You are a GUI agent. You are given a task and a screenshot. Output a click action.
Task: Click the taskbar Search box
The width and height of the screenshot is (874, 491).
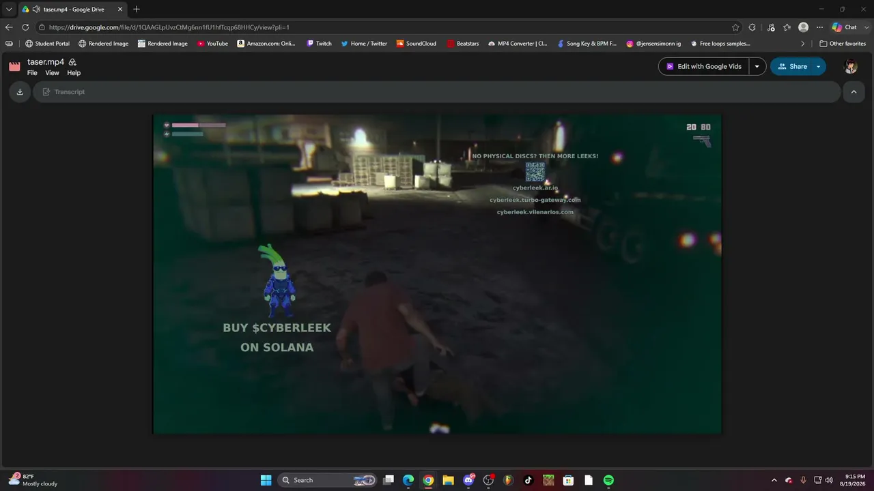coord(328,480)
